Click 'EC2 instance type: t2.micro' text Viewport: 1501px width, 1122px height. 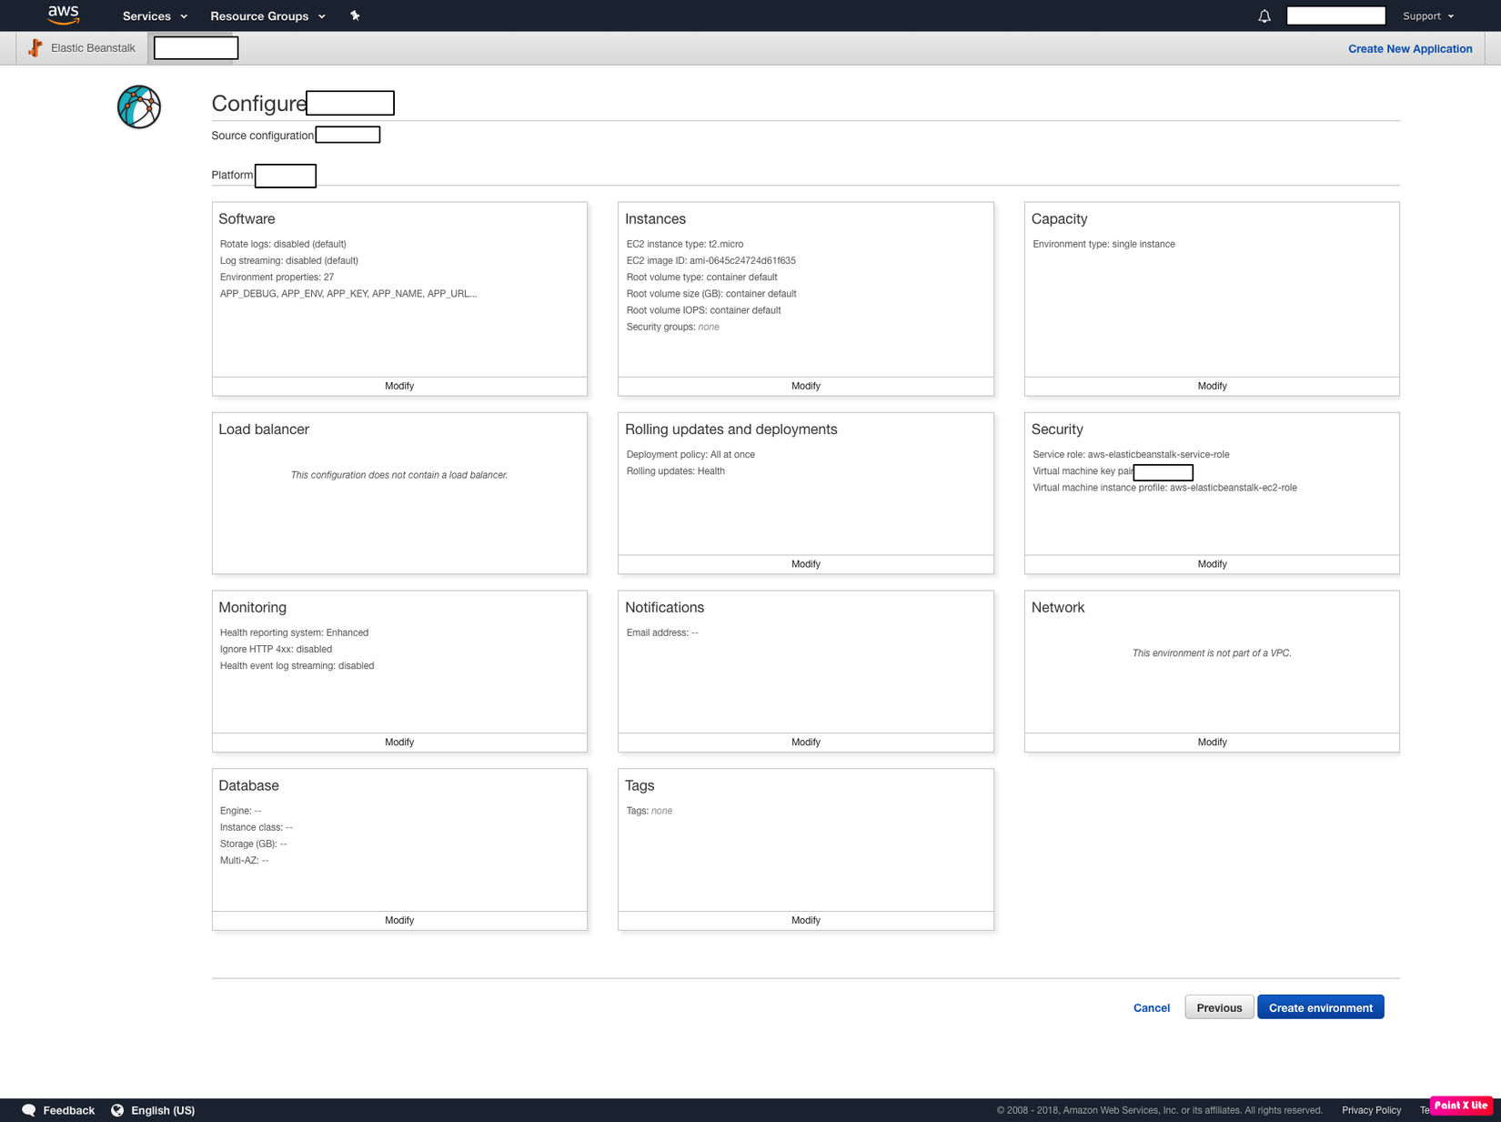coord(685,244)
